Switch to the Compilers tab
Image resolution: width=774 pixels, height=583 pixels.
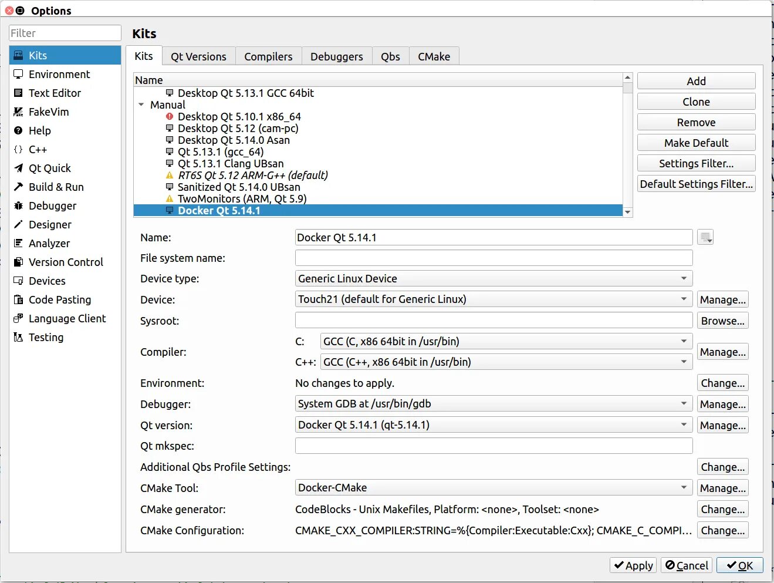point(268,56)
